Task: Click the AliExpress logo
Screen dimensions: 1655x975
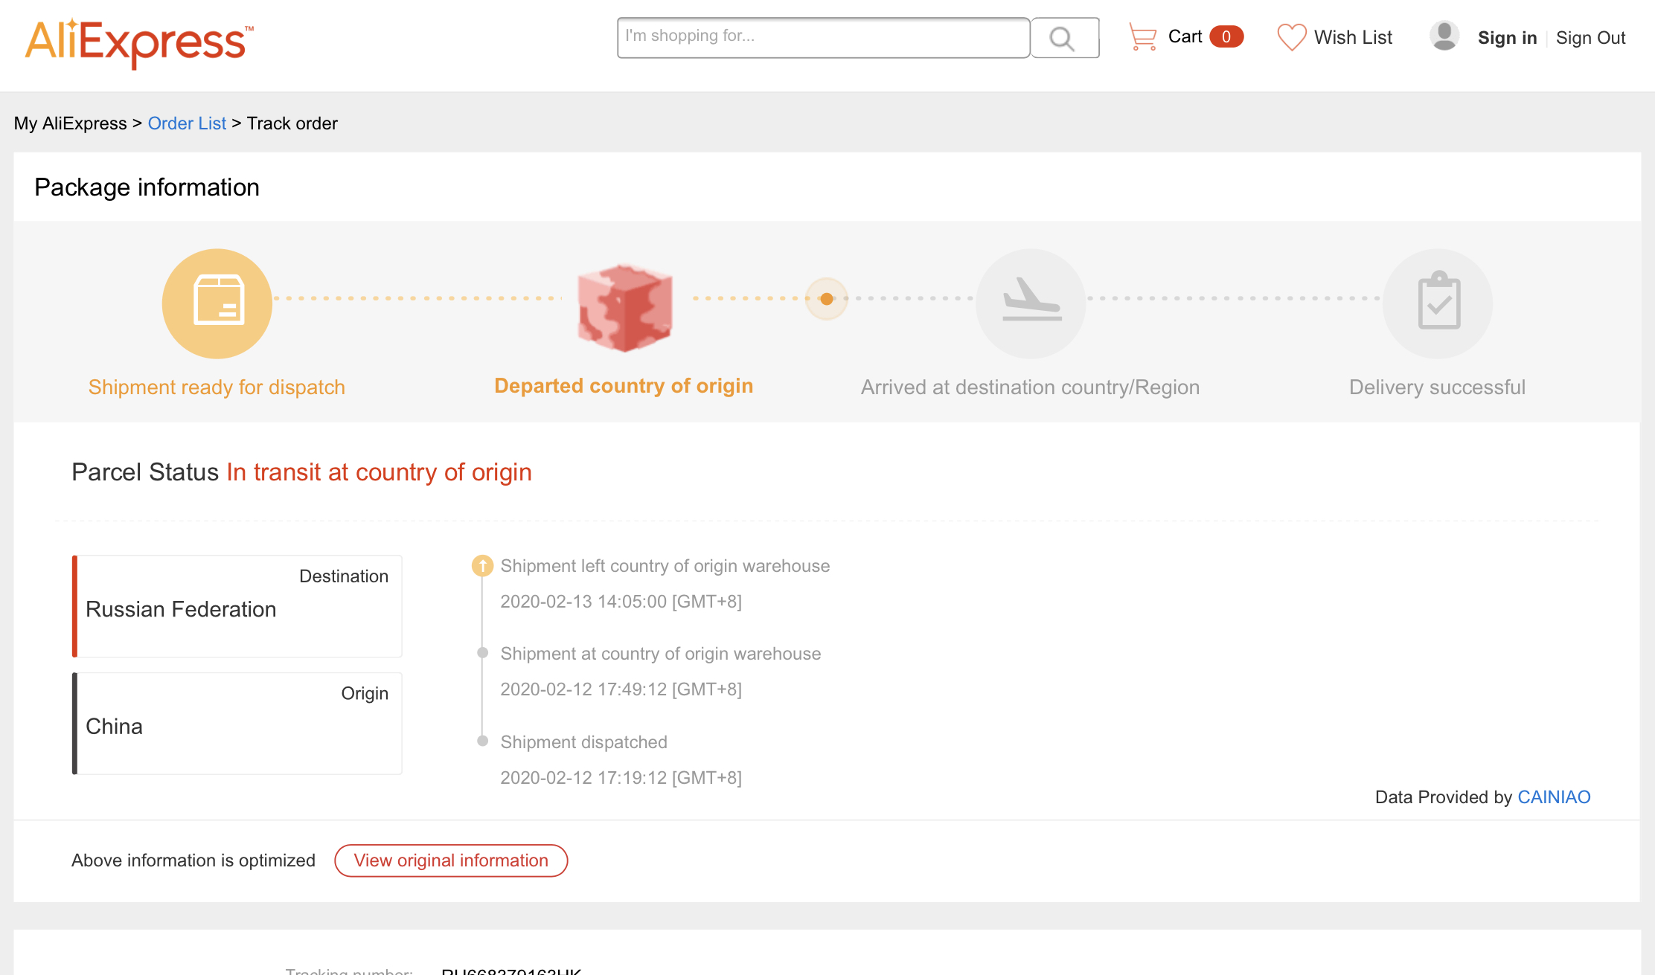Action: 139,42
